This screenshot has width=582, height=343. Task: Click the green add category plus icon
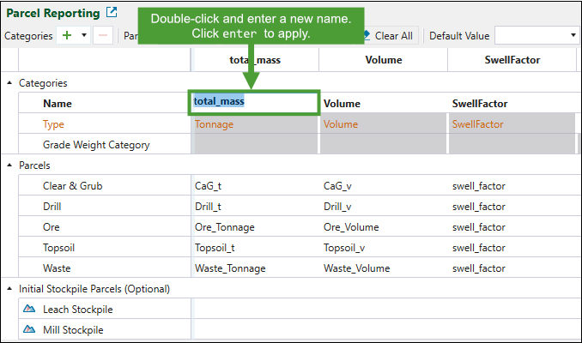click(68, 36)
